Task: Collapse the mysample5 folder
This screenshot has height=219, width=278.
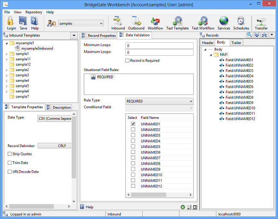Action: tap(6, 43)
